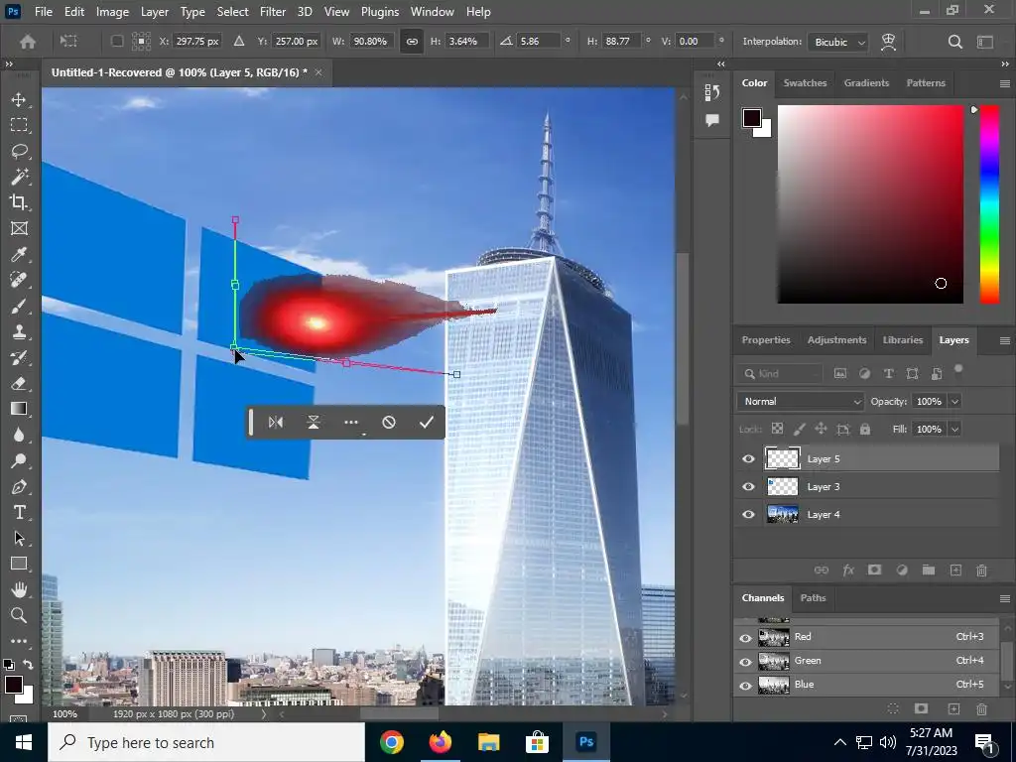Image resolution: width=1016 pixels, height=762 pixels.
Task: Open the Image menu
Action: pyautogui.click(x=112, y=12)
